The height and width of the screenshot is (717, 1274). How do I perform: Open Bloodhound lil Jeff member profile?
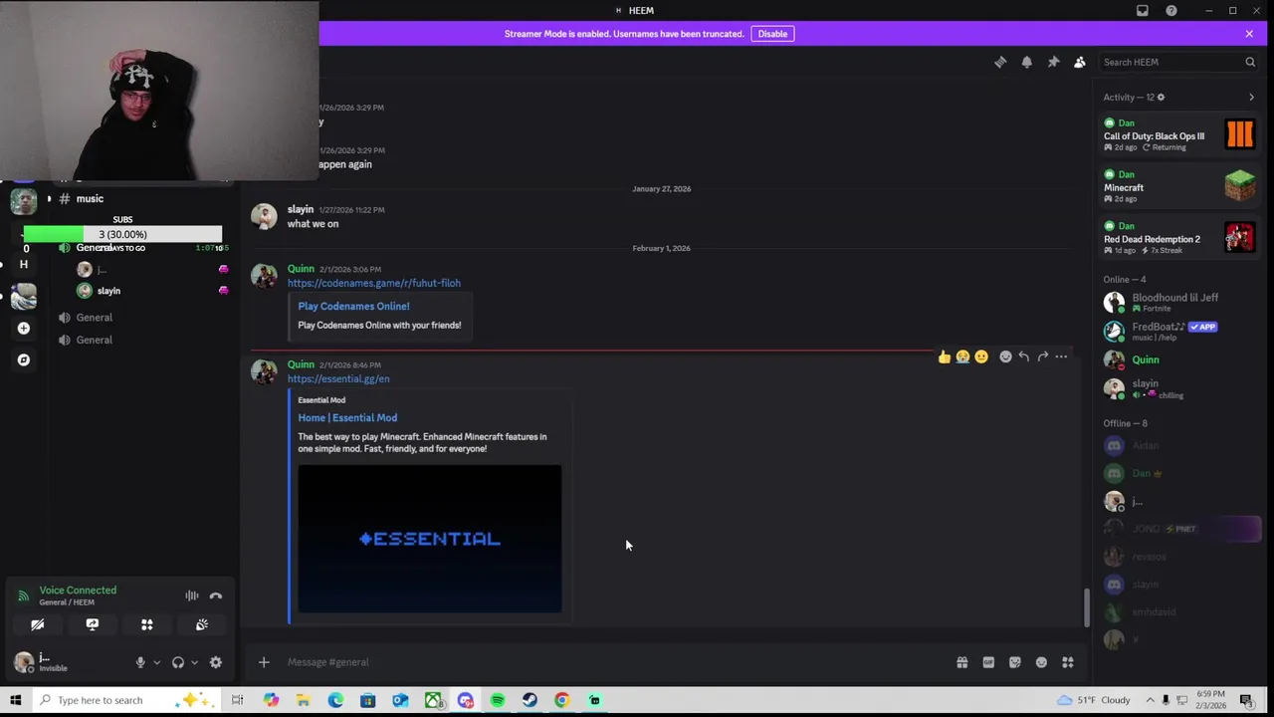click(1179, 302)
